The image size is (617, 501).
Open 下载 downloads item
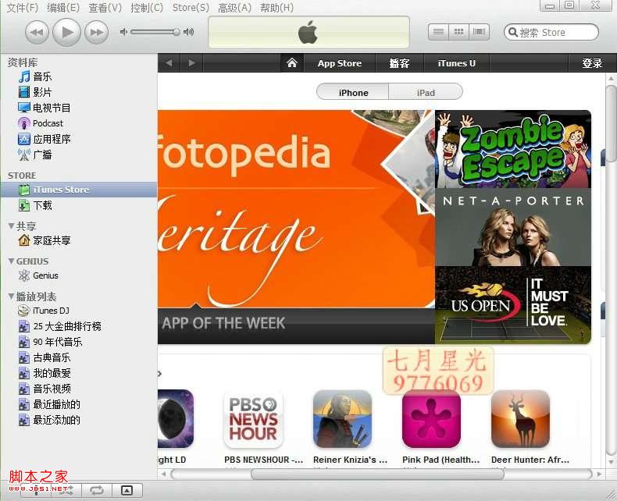click(x=35, y=205)
